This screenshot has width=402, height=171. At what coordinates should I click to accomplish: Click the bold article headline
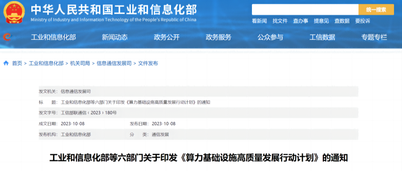(199, 158)
